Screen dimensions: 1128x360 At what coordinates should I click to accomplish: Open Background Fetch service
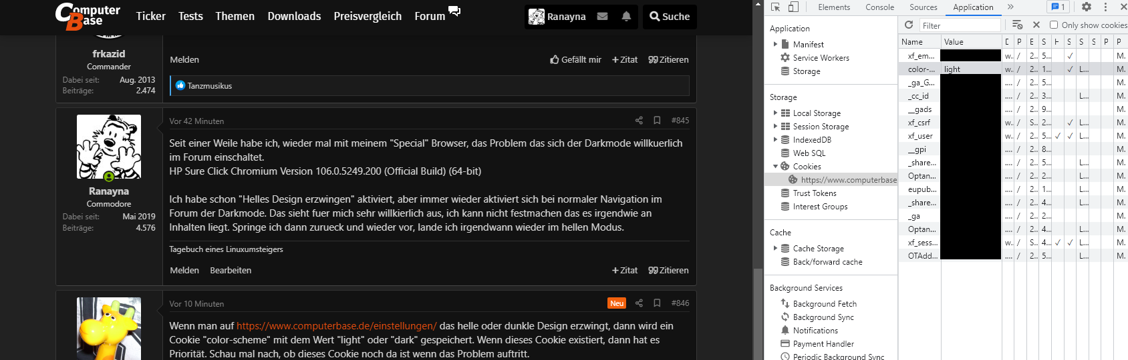pyautogui.click(x=825, y=304)
